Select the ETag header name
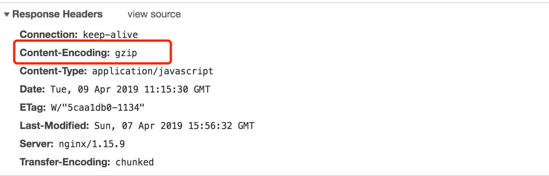 point(33,108)
